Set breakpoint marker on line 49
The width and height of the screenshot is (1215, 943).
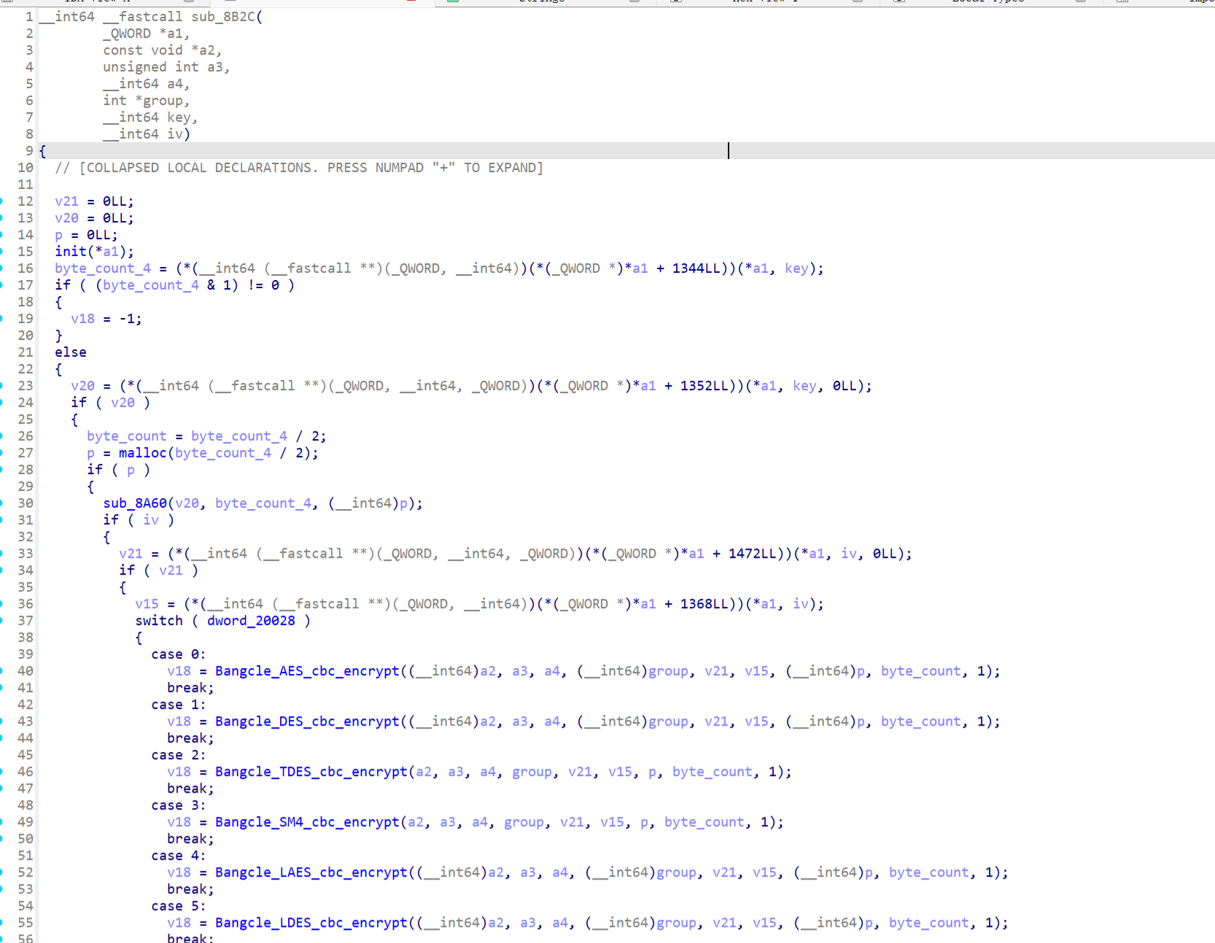click(x=2, y=822)
